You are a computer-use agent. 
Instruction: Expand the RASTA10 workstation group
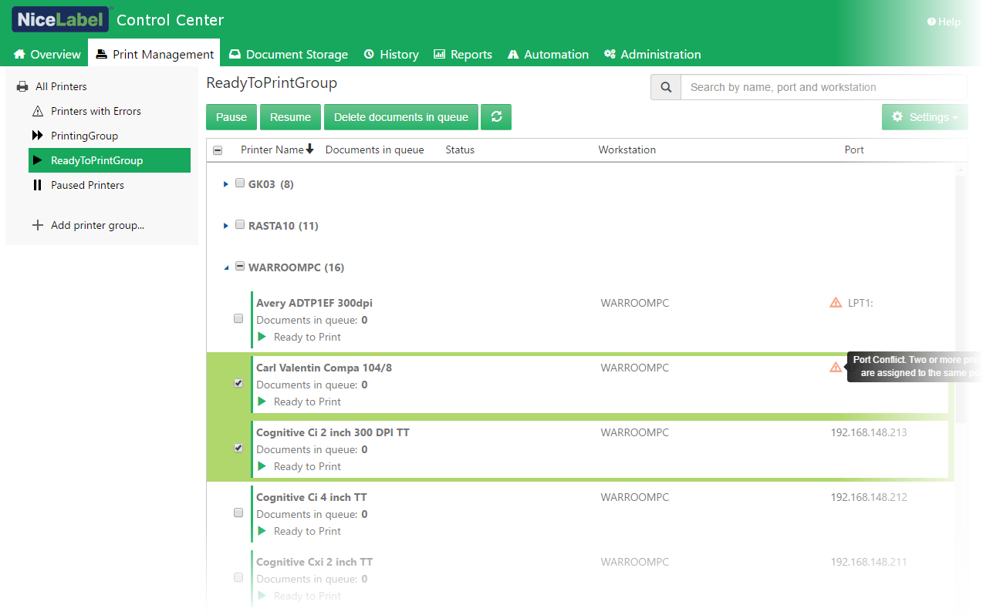[226, 226]
